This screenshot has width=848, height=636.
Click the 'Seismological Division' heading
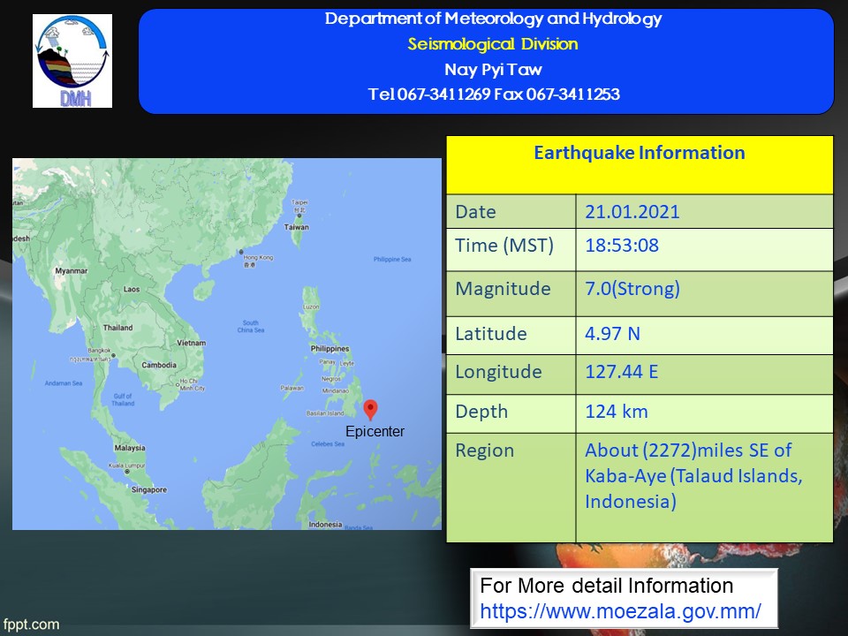[493, 44]
